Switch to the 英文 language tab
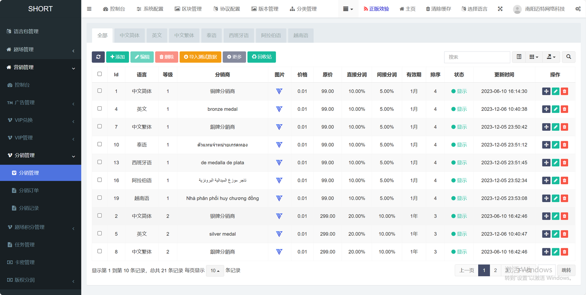Viewport: 586px width, 295px height. [x=157, y=35]
